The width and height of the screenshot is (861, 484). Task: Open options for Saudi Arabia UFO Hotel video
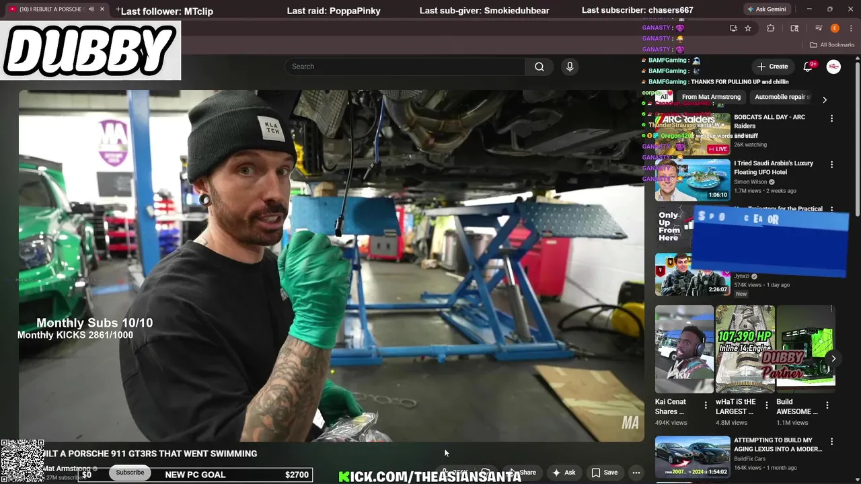click(x=831, y=165)
